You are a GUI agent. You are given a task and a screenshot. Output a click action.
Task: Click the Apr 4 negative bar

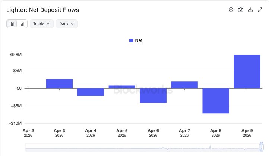point(91,92)
